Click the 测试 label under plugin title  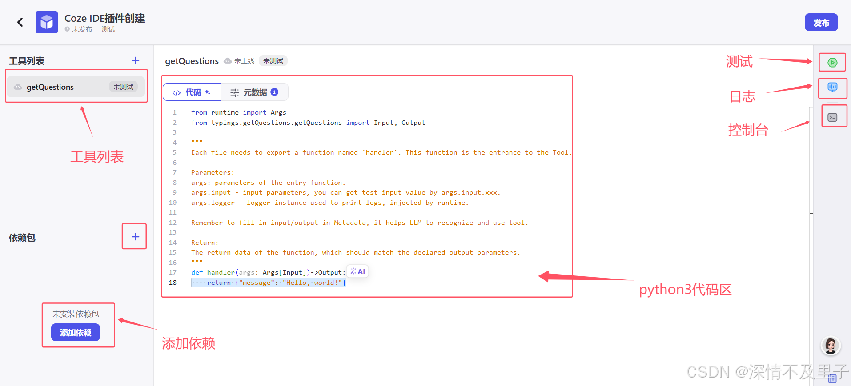click(x=108, y=29)
